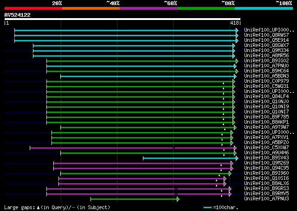Click the purple ~60% identity legend bar
Screen dimensions: 297x211
click(148, 8)
